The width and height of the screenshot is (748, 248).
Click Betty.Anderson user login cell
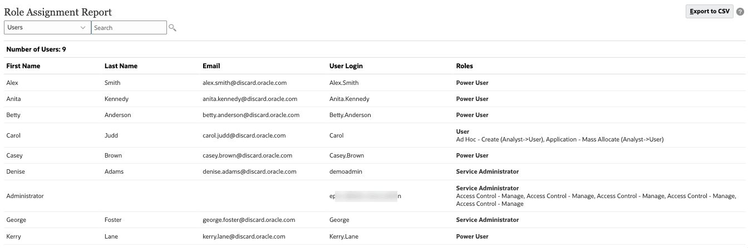(350, 115)
